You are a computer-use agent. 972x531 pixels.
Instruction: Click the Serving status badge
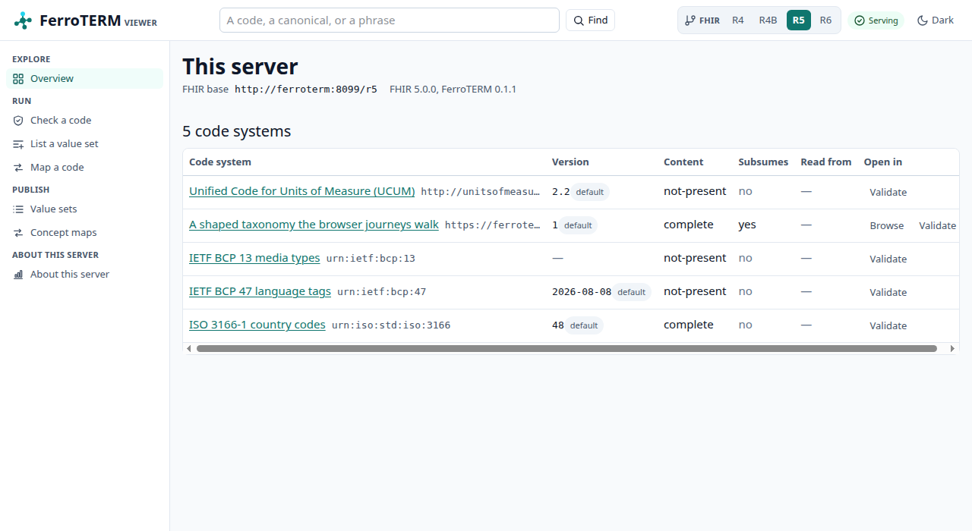coord(876,20)
